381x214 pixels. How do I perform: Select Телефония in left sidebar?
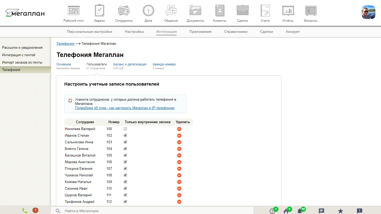point(25,70)
